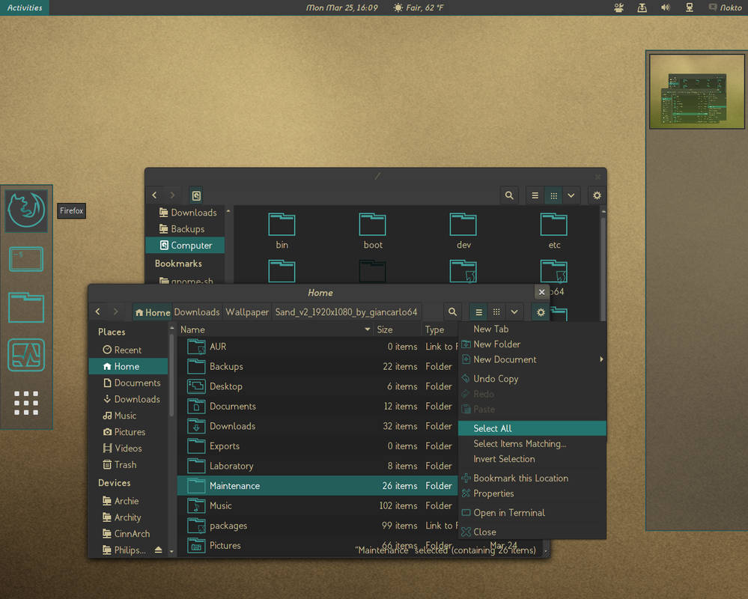Open the gear menu in Home window
Image resolution: width=748 pixels, height=599 pixels.
(x=541, y=312)
